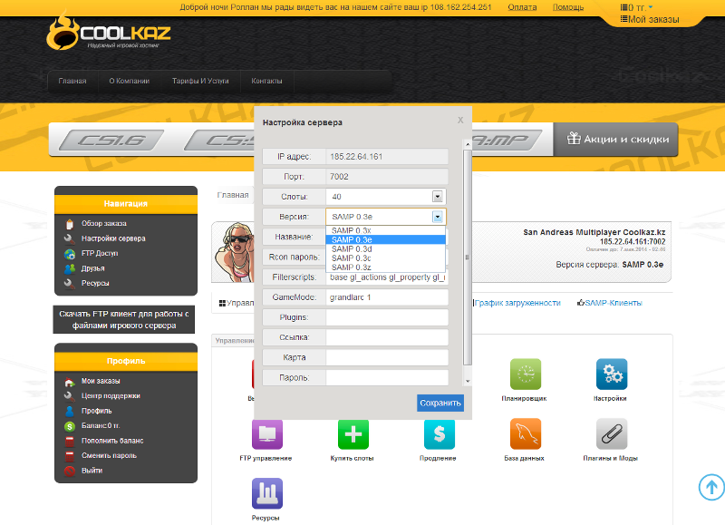Open the Акции и скидки tab
The image size is (725, 525).
point(616,140)
